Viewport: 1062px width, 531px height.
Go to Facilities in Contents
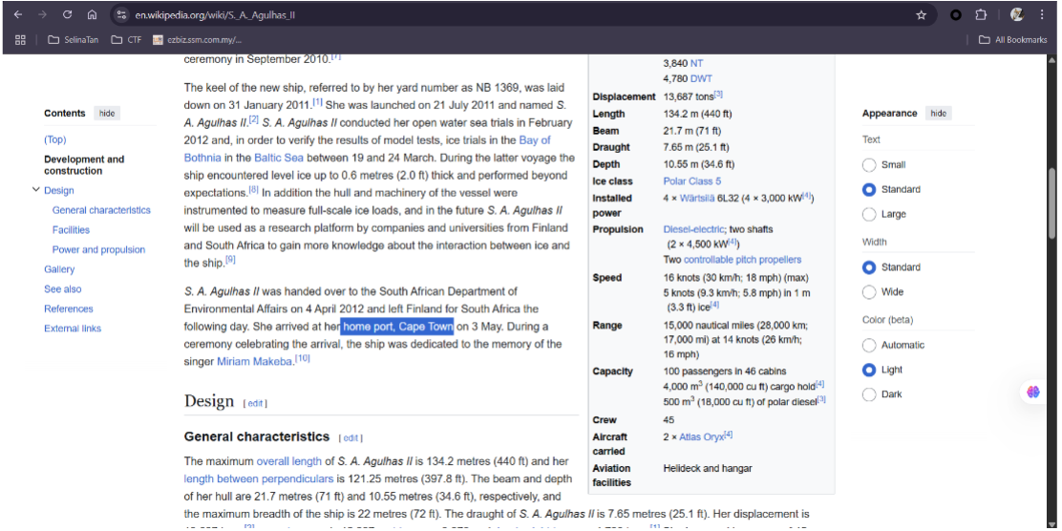[x=71, y=229]
